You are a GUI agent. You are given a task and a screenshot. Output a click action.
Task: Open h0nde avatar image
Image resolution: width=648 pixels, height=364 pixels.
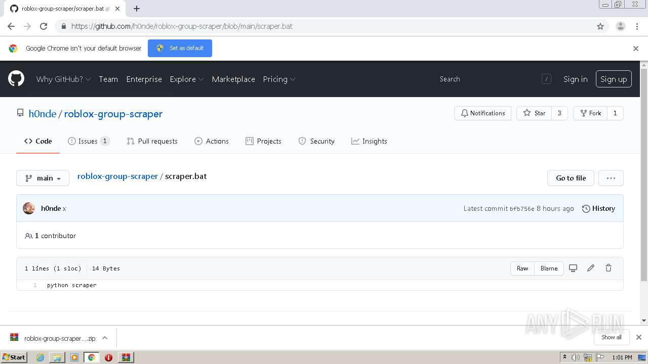click(29, 208)
